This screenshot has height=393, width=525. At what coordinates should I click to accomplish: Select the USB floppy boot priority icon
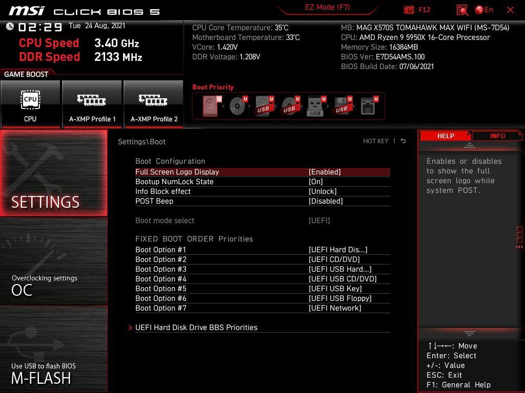342,106
